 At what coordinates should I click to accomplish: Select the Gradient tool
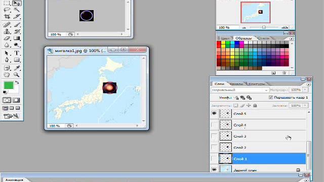[x=17, y=38]
